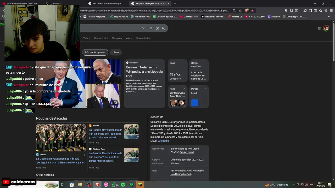Select the Información general chip
Viewport: 335px width, 188px height.
95,52
